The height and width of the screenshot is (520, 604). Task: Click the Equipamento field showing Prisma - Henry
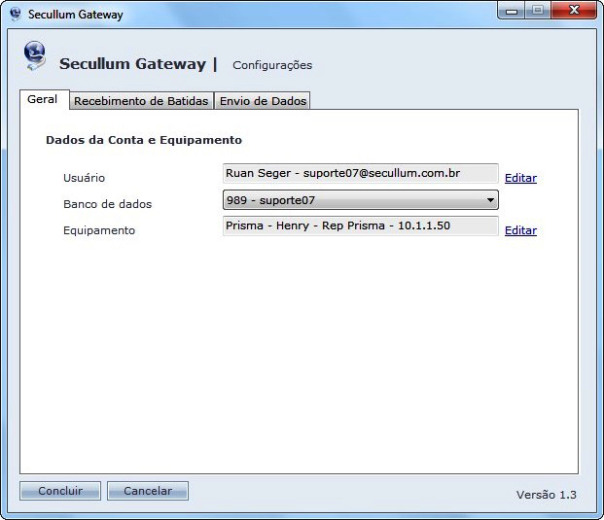(360, 226)
